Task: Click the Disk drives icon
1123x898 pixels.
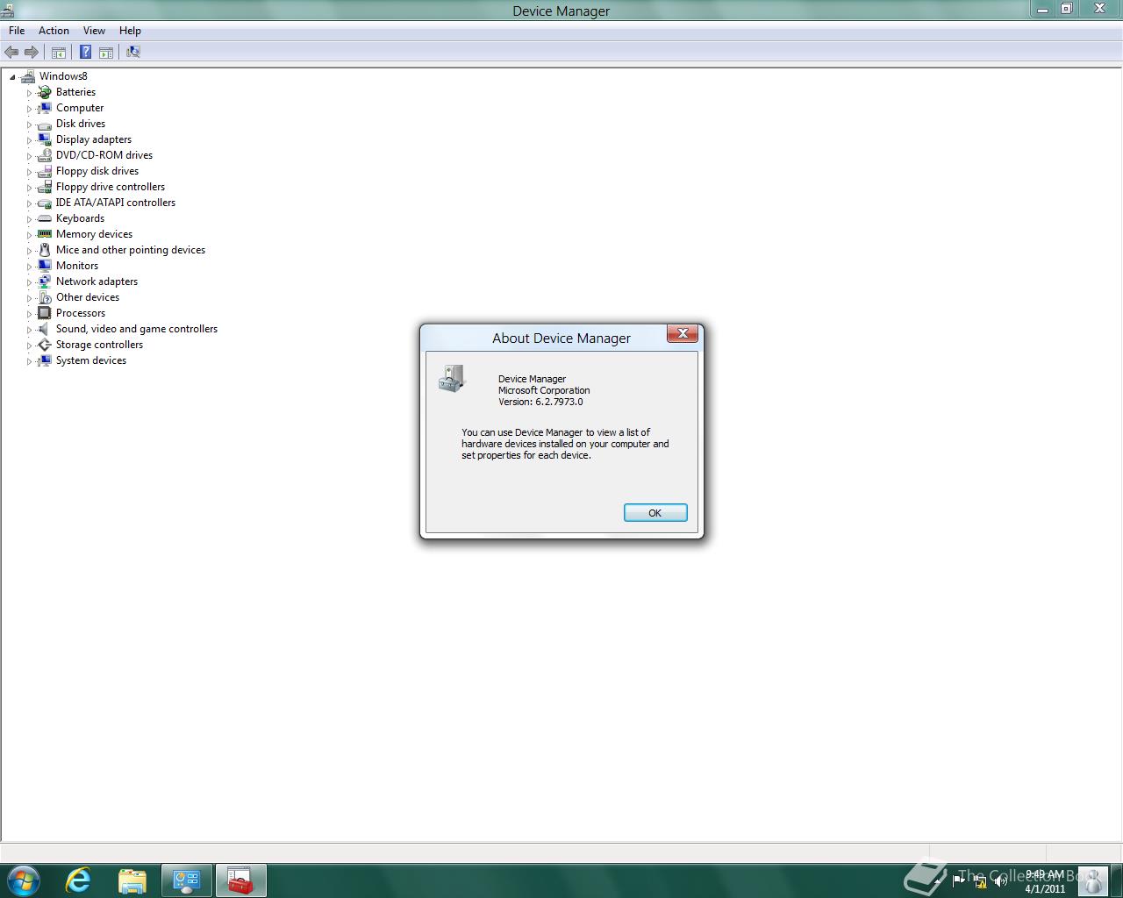Action: pyautogui.click(x=45, y=125)
